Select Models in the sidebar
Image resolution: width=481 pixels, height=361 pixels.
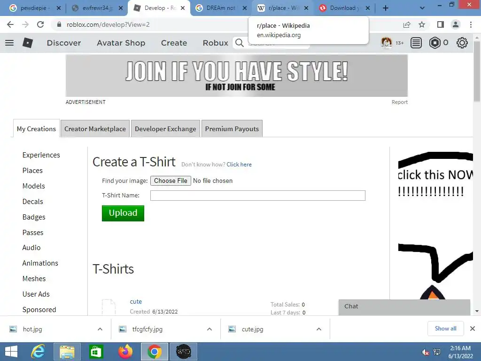click(x=34, y=186)
